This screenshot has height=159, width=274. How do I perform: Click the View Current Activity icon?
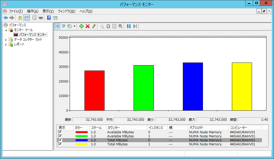(x=57, y=26)
